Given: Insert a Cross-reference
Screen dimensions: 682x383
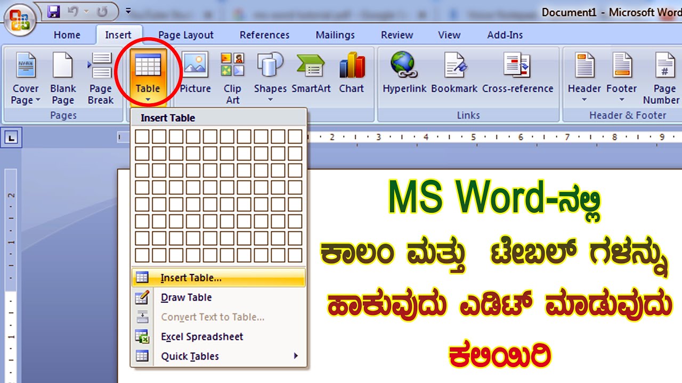Looking at the screenshot, I should coord(518,73).
